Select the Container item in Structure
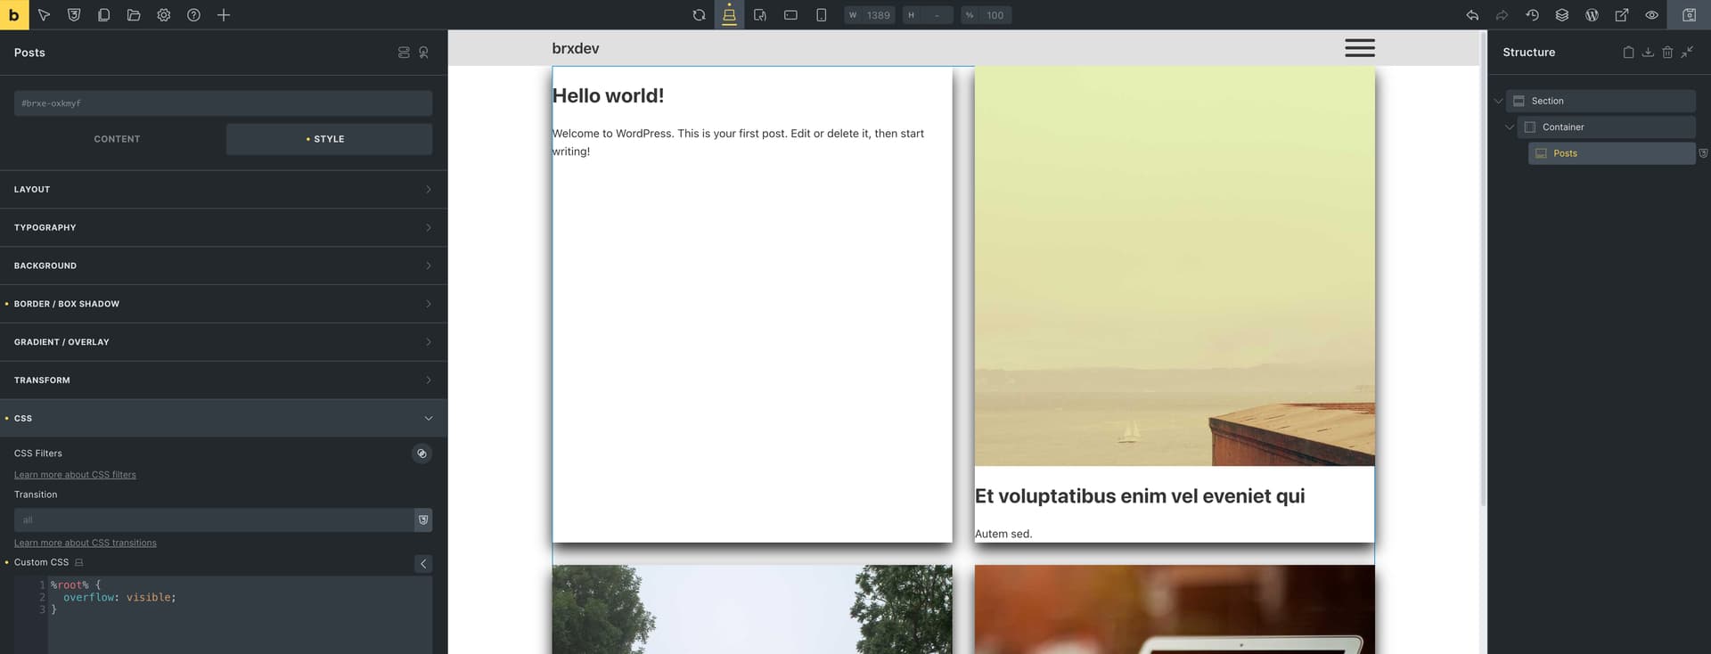 (x=1607, y=127)
